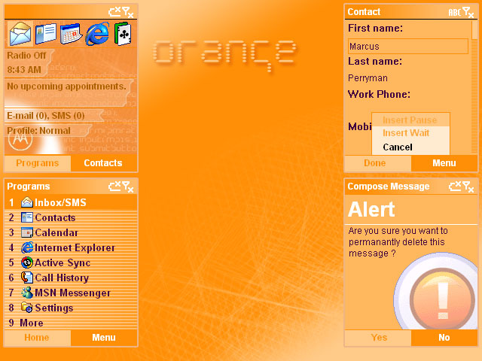Viewport: 482px width, 361px height.
Task: Click the battery status icon in Programs title bar
Action: pyautogui.click(x=114, y=186)
